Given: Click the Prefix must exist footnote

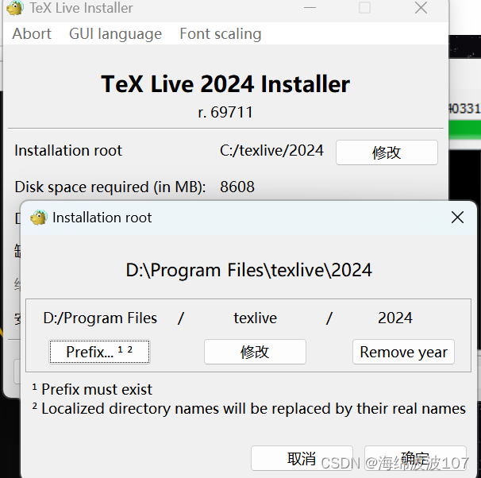Looking at the screenshot, I should pyautogui.click(x=92, y=389).
